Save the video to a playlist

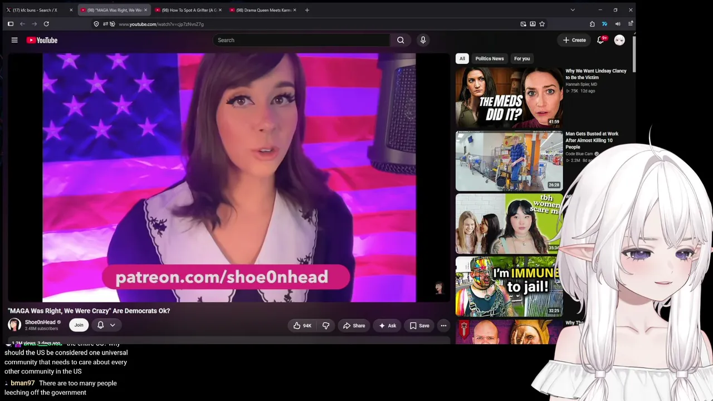[x=420, y=326]
